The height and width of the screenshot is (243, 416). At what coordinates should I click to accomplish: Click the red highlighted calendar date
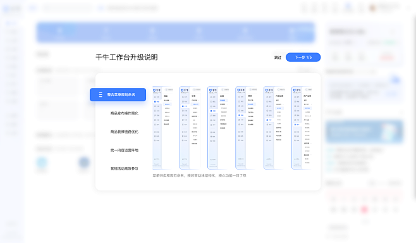point(364,210)
